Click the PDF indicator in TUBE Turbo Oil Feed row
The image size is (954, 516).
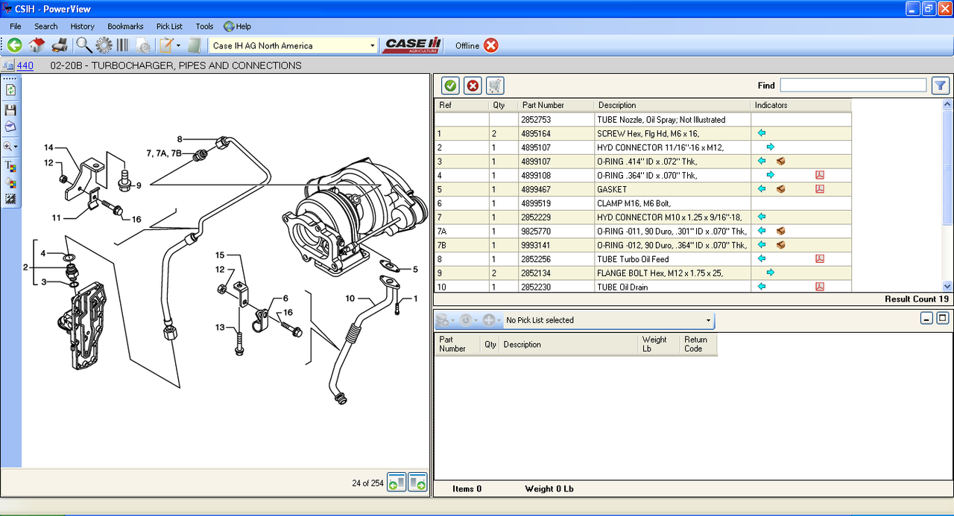[x=820, y=259]
